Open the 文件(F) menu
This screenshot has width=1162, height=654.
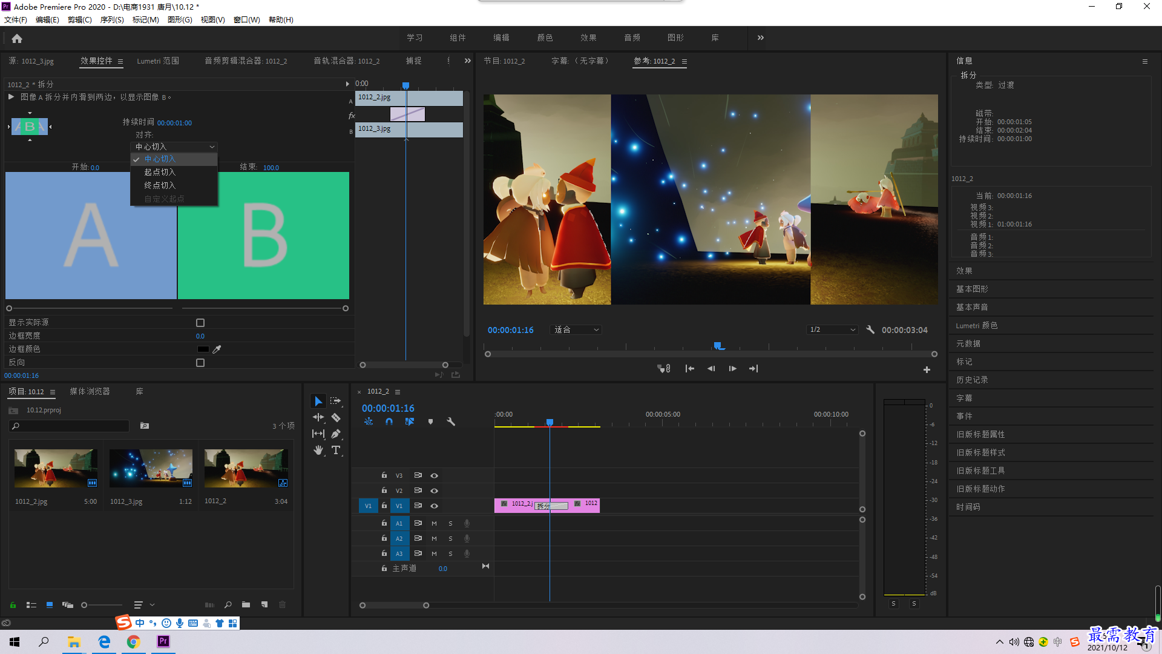16,20
